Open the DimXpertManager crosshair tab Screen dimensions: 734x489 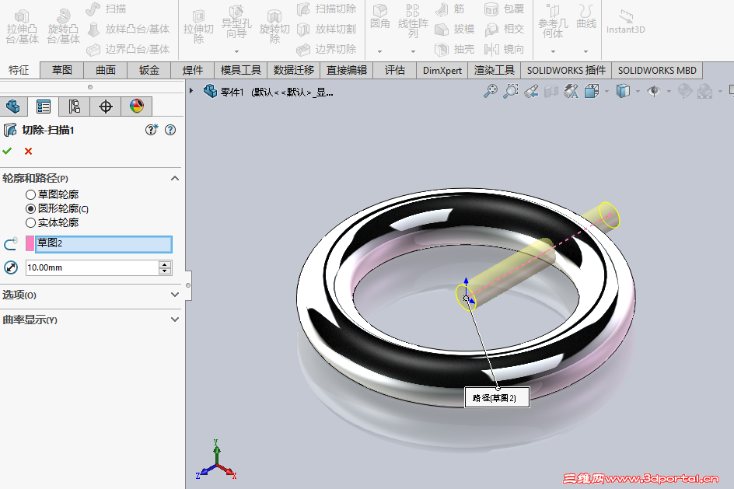pyautogui.click(x=106, y=107)
